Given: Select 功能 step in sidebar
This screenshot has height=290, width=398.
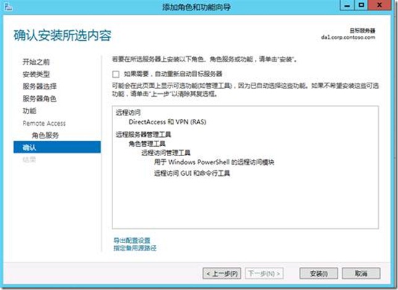Looking at the screenshot, I should [29, 111].
